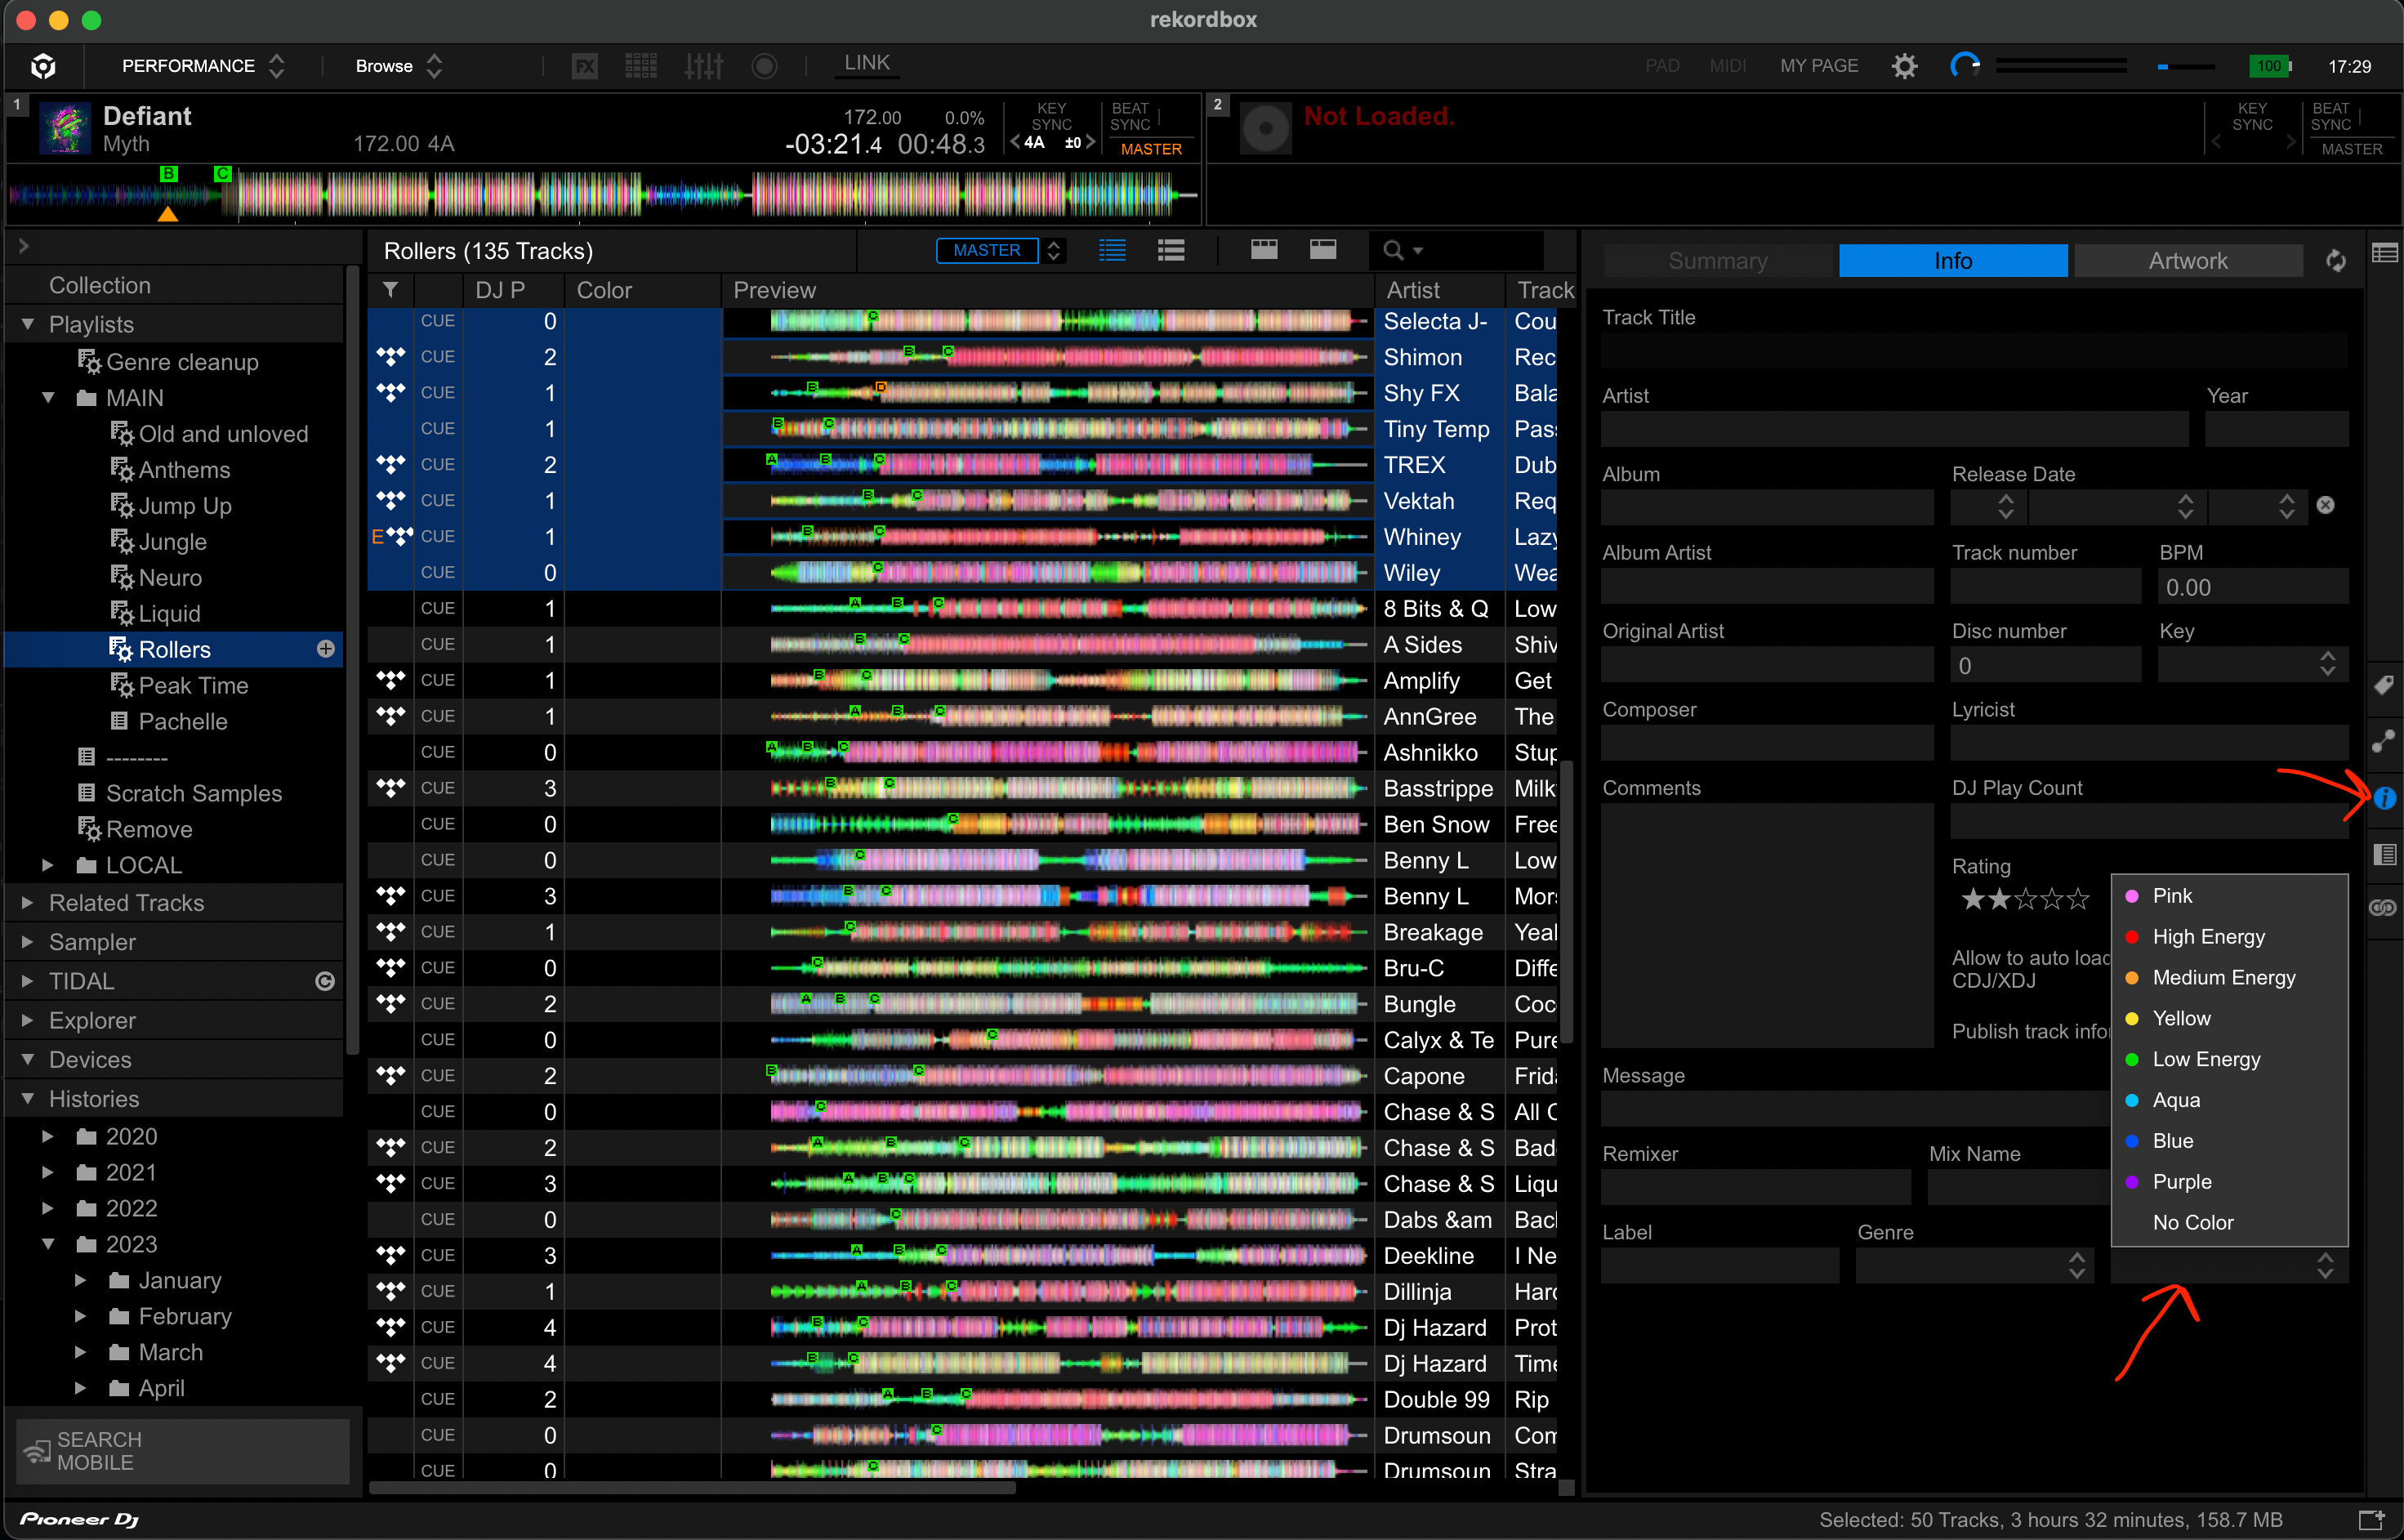This screenshot has height=1540, width=2404.
Task: Open the sub browser window icon
Action: pyautogui.click(x=2384, y=253)
